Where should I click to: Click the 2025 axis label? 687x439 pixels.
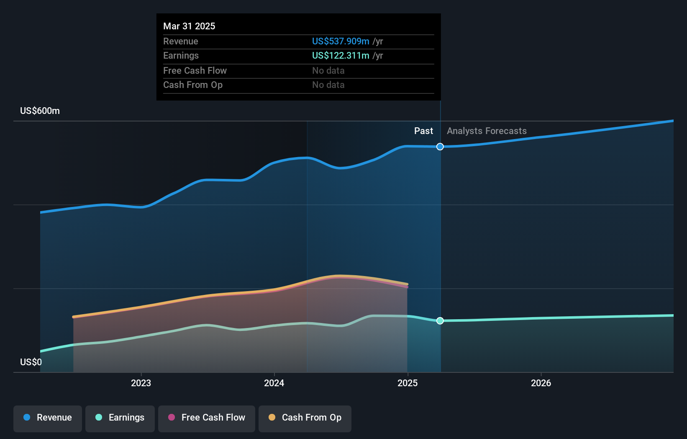[408, 383]
